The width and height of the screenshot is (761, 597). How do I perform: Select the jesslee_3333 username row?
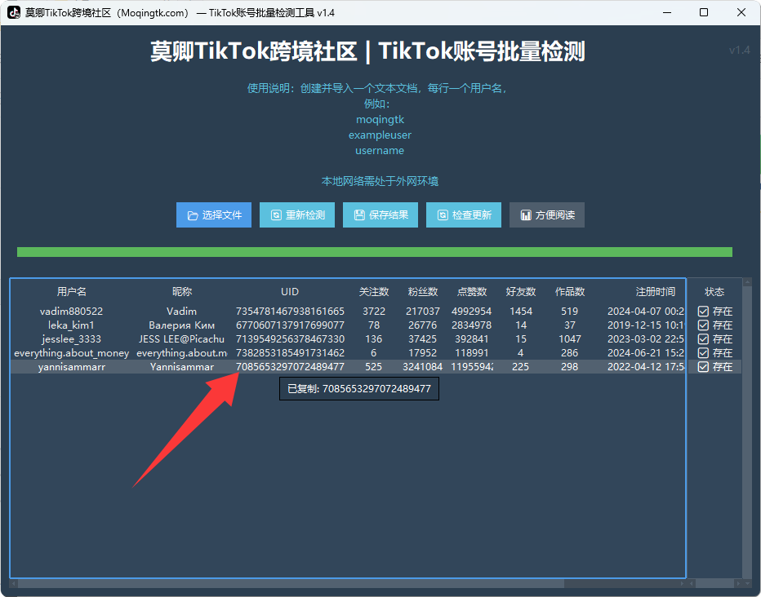pyautogui.click(x=72, y=339)
